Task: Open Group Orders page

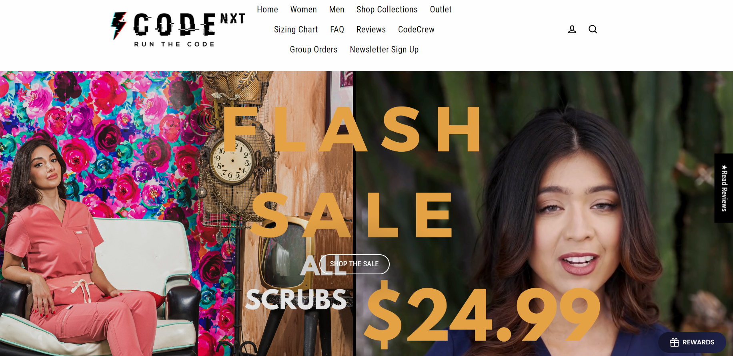Action: click(314, 49)
